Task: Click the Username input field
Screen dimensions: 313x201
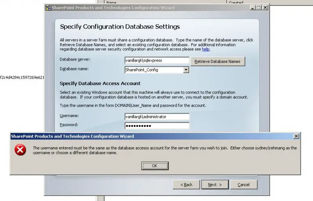Action: 157,117
